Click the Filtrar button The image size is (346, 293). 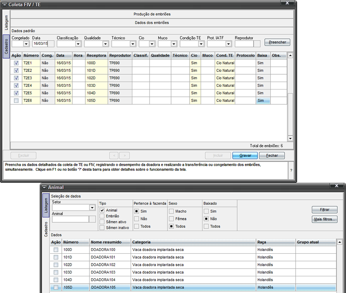(x=325, y=209)
